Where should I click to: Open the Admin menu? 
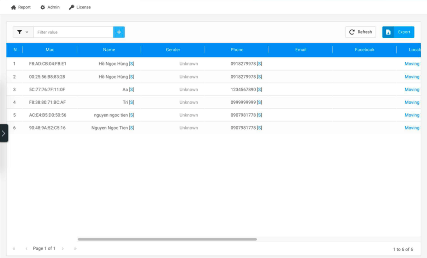tap(50, 7)
